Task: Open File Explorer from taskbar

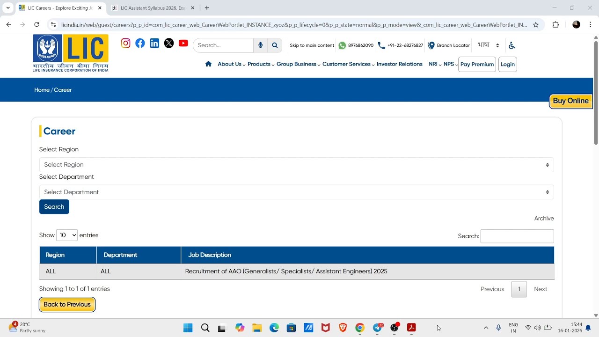Action: [x=257, y=328]
